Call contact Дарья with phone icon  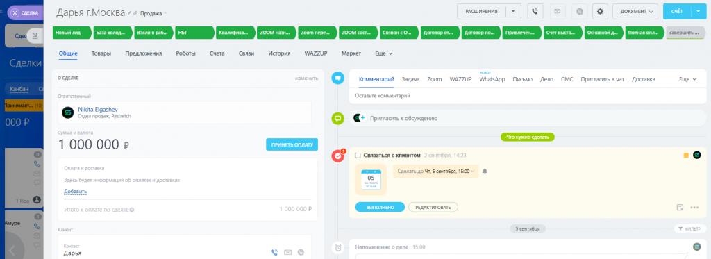[274, 252]
